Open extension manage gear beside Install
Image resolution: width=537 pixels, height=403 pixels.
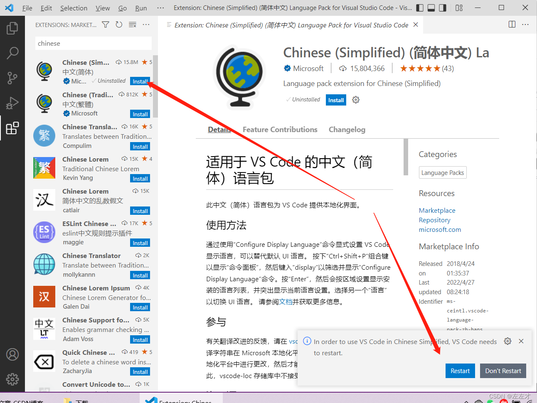[356, 100]
